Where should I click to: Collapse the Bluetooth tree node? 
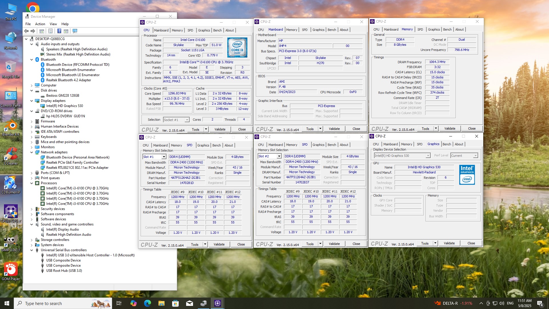tap(32, 60)
